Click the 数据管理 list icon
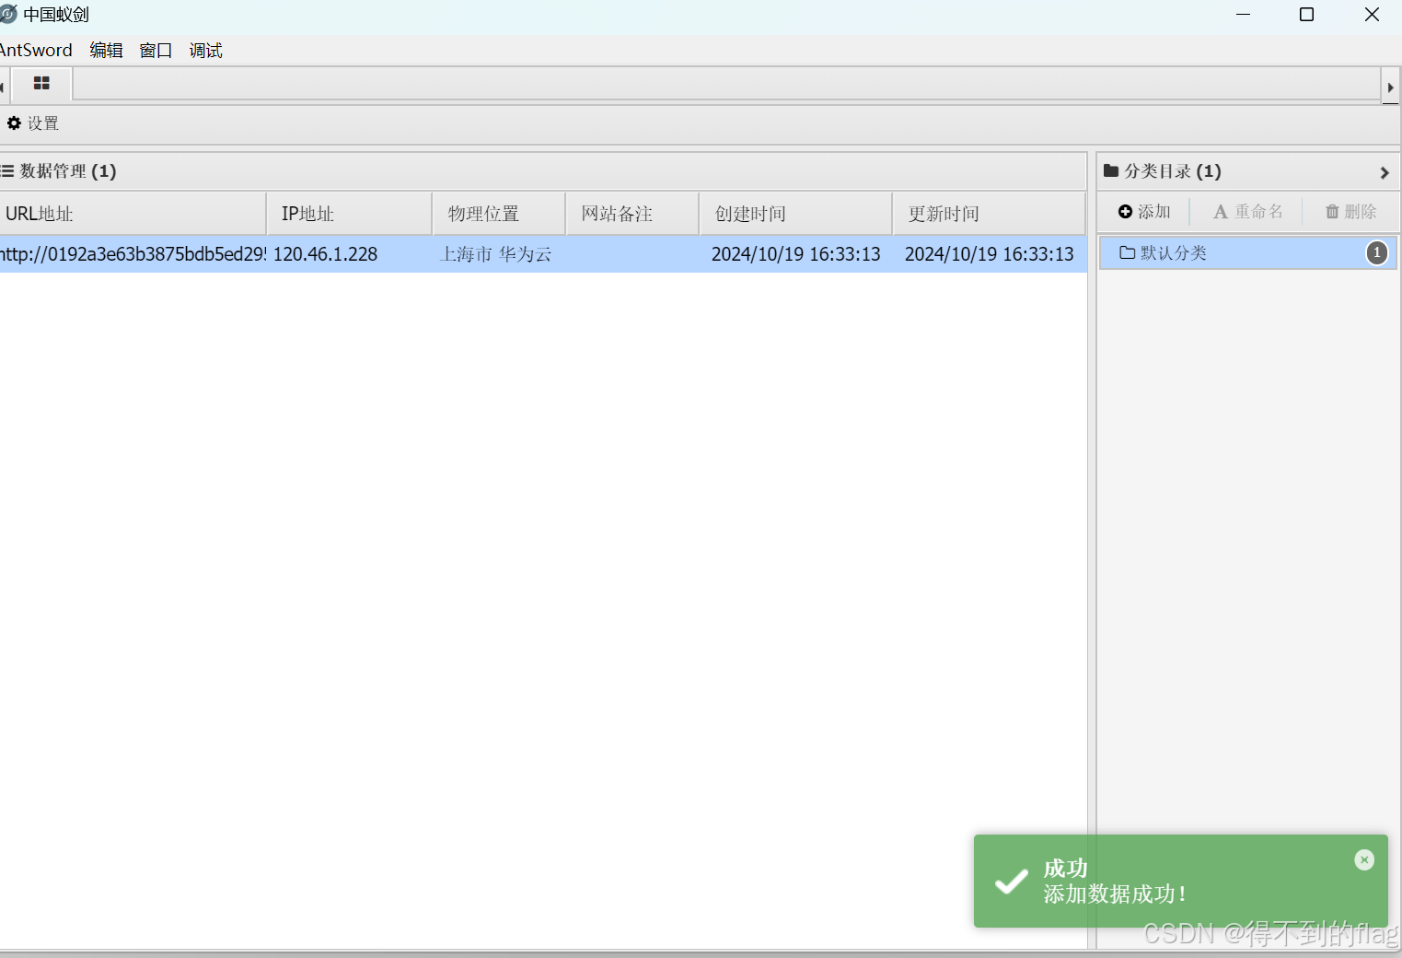The width and height of the screenshot is (1402, 958). coord(7,170)
